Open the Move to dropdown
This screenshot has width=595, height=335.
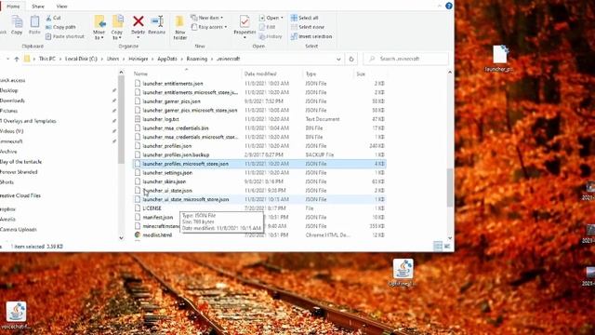(x=99, y=27)
